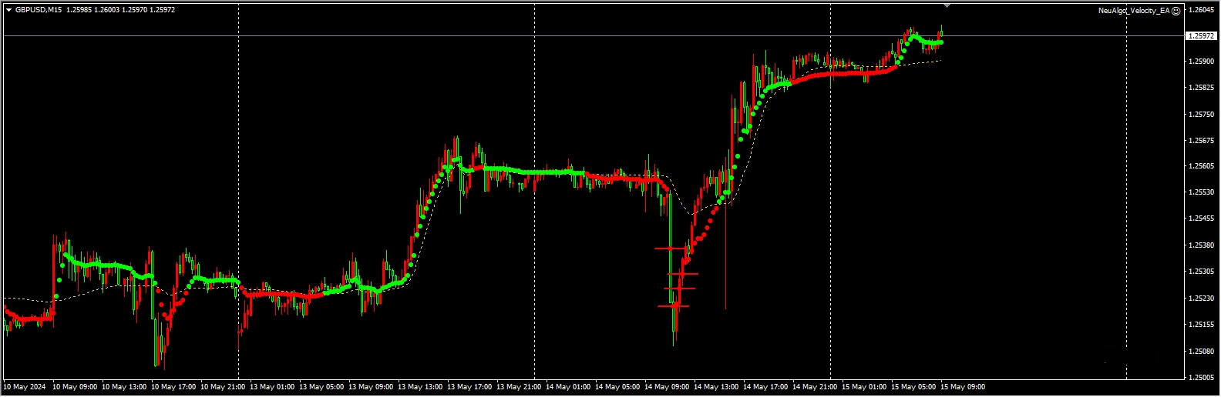1221x397 pixels.
Task: Click the 1.25605 price axis label
Action: pos(1201,166)
